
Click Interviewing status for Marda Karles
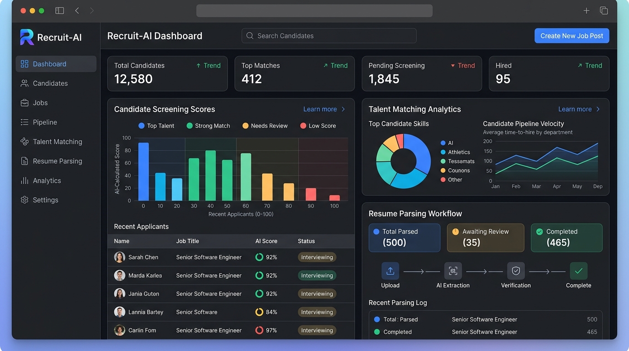(x=317, y=276)
